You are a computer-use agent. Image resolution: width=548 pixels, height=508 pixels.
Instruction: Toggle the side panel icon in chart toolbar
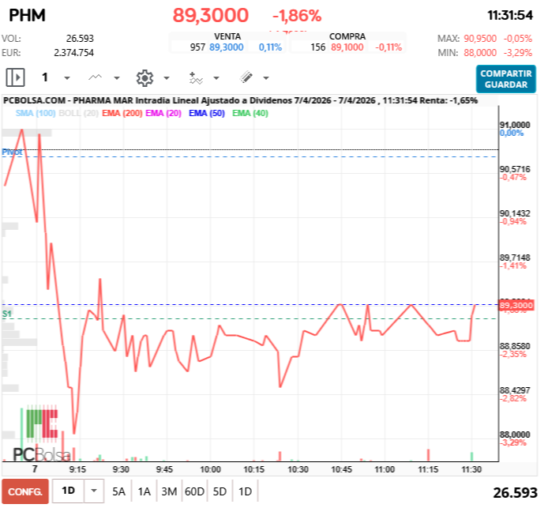pyautogui.click(x=15, y=77)
